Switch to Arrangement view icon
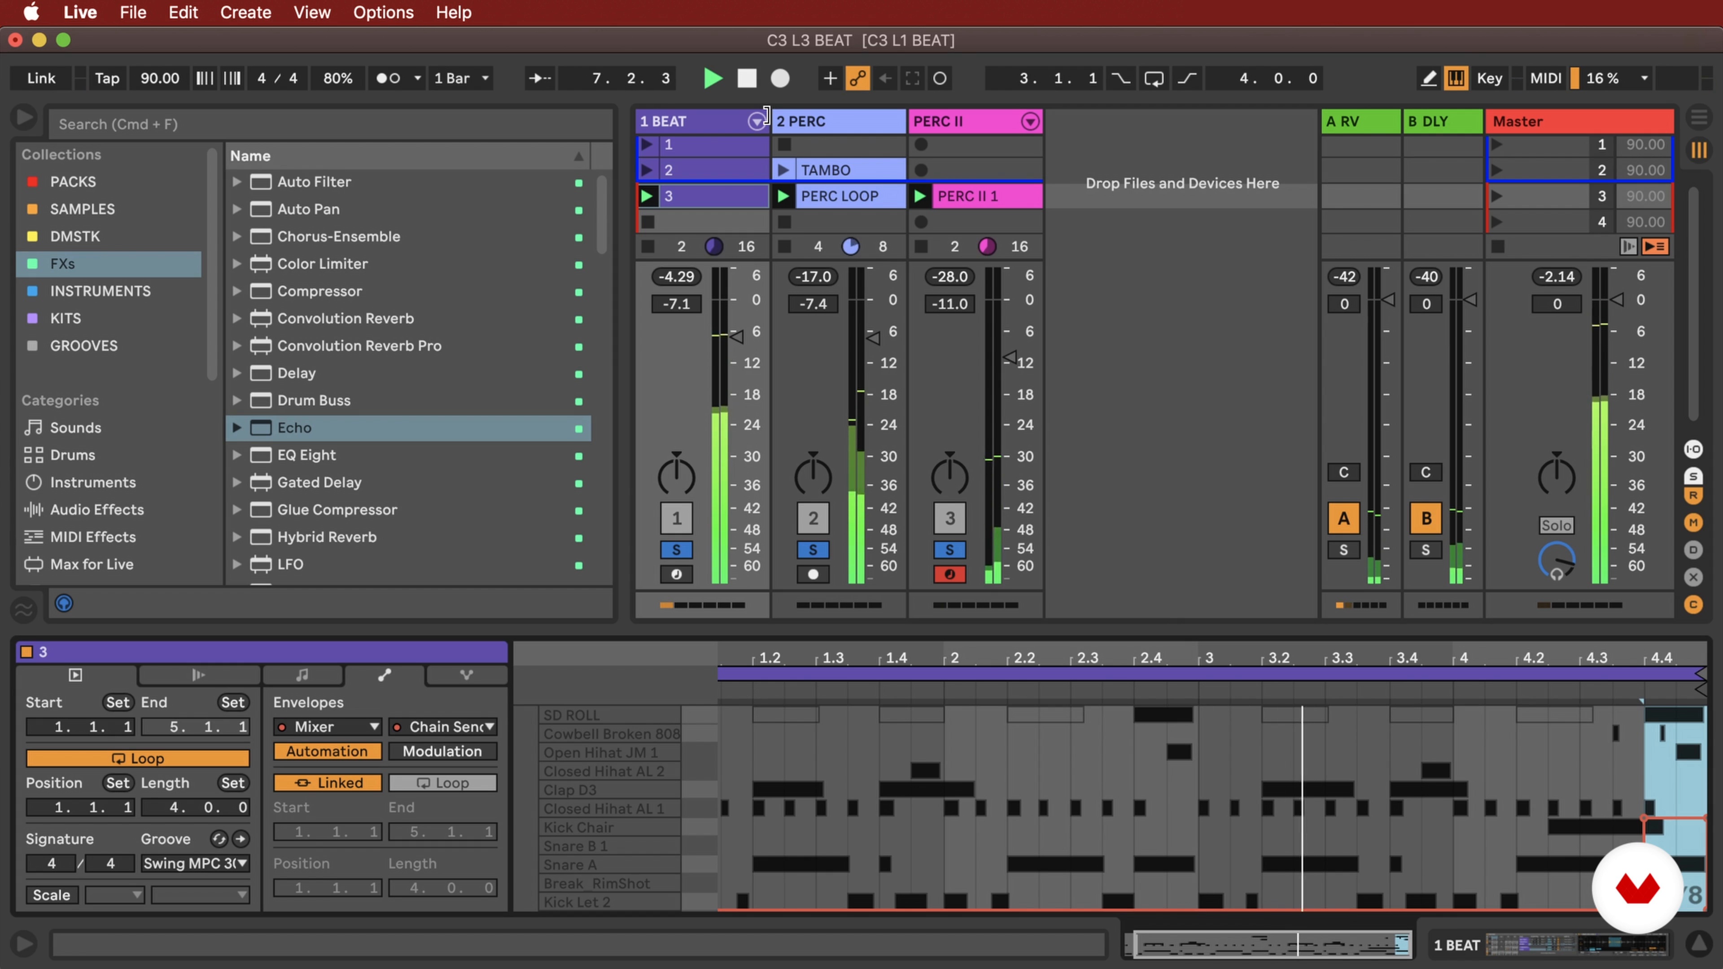Viewport: 1723px width, 969px height. [1699, 117]
